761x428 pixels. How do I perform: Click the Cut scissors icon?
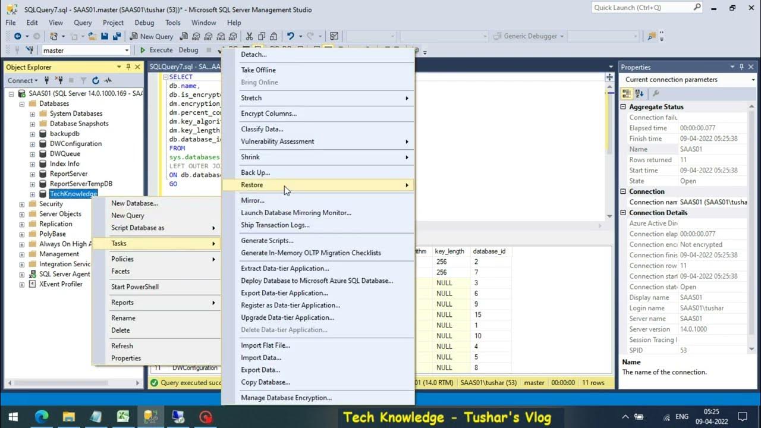point(249,36)
